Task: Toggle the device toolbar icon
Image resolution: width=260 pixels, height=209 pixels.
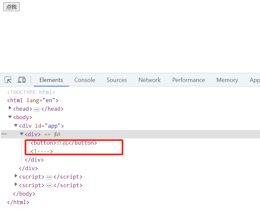Action: tap(22, 80)
